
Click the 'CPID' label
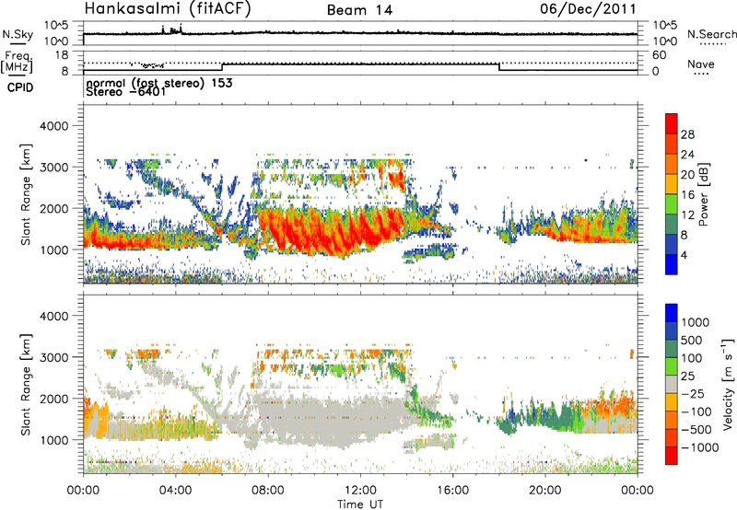click(x=20, y=87)
